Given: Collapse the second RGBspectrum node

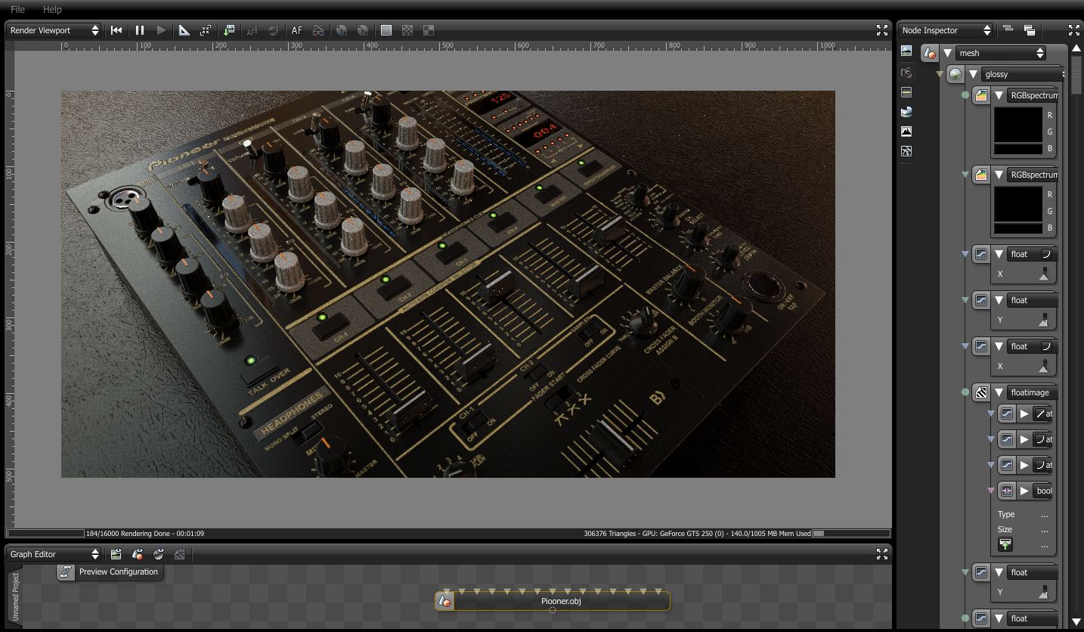Looking at the screenshot, I should (999, 175).
